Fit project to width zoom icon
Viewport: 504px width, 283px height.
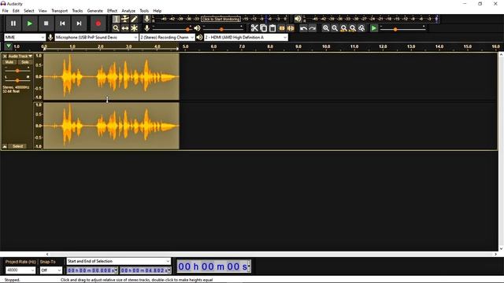tap(353, 28)
